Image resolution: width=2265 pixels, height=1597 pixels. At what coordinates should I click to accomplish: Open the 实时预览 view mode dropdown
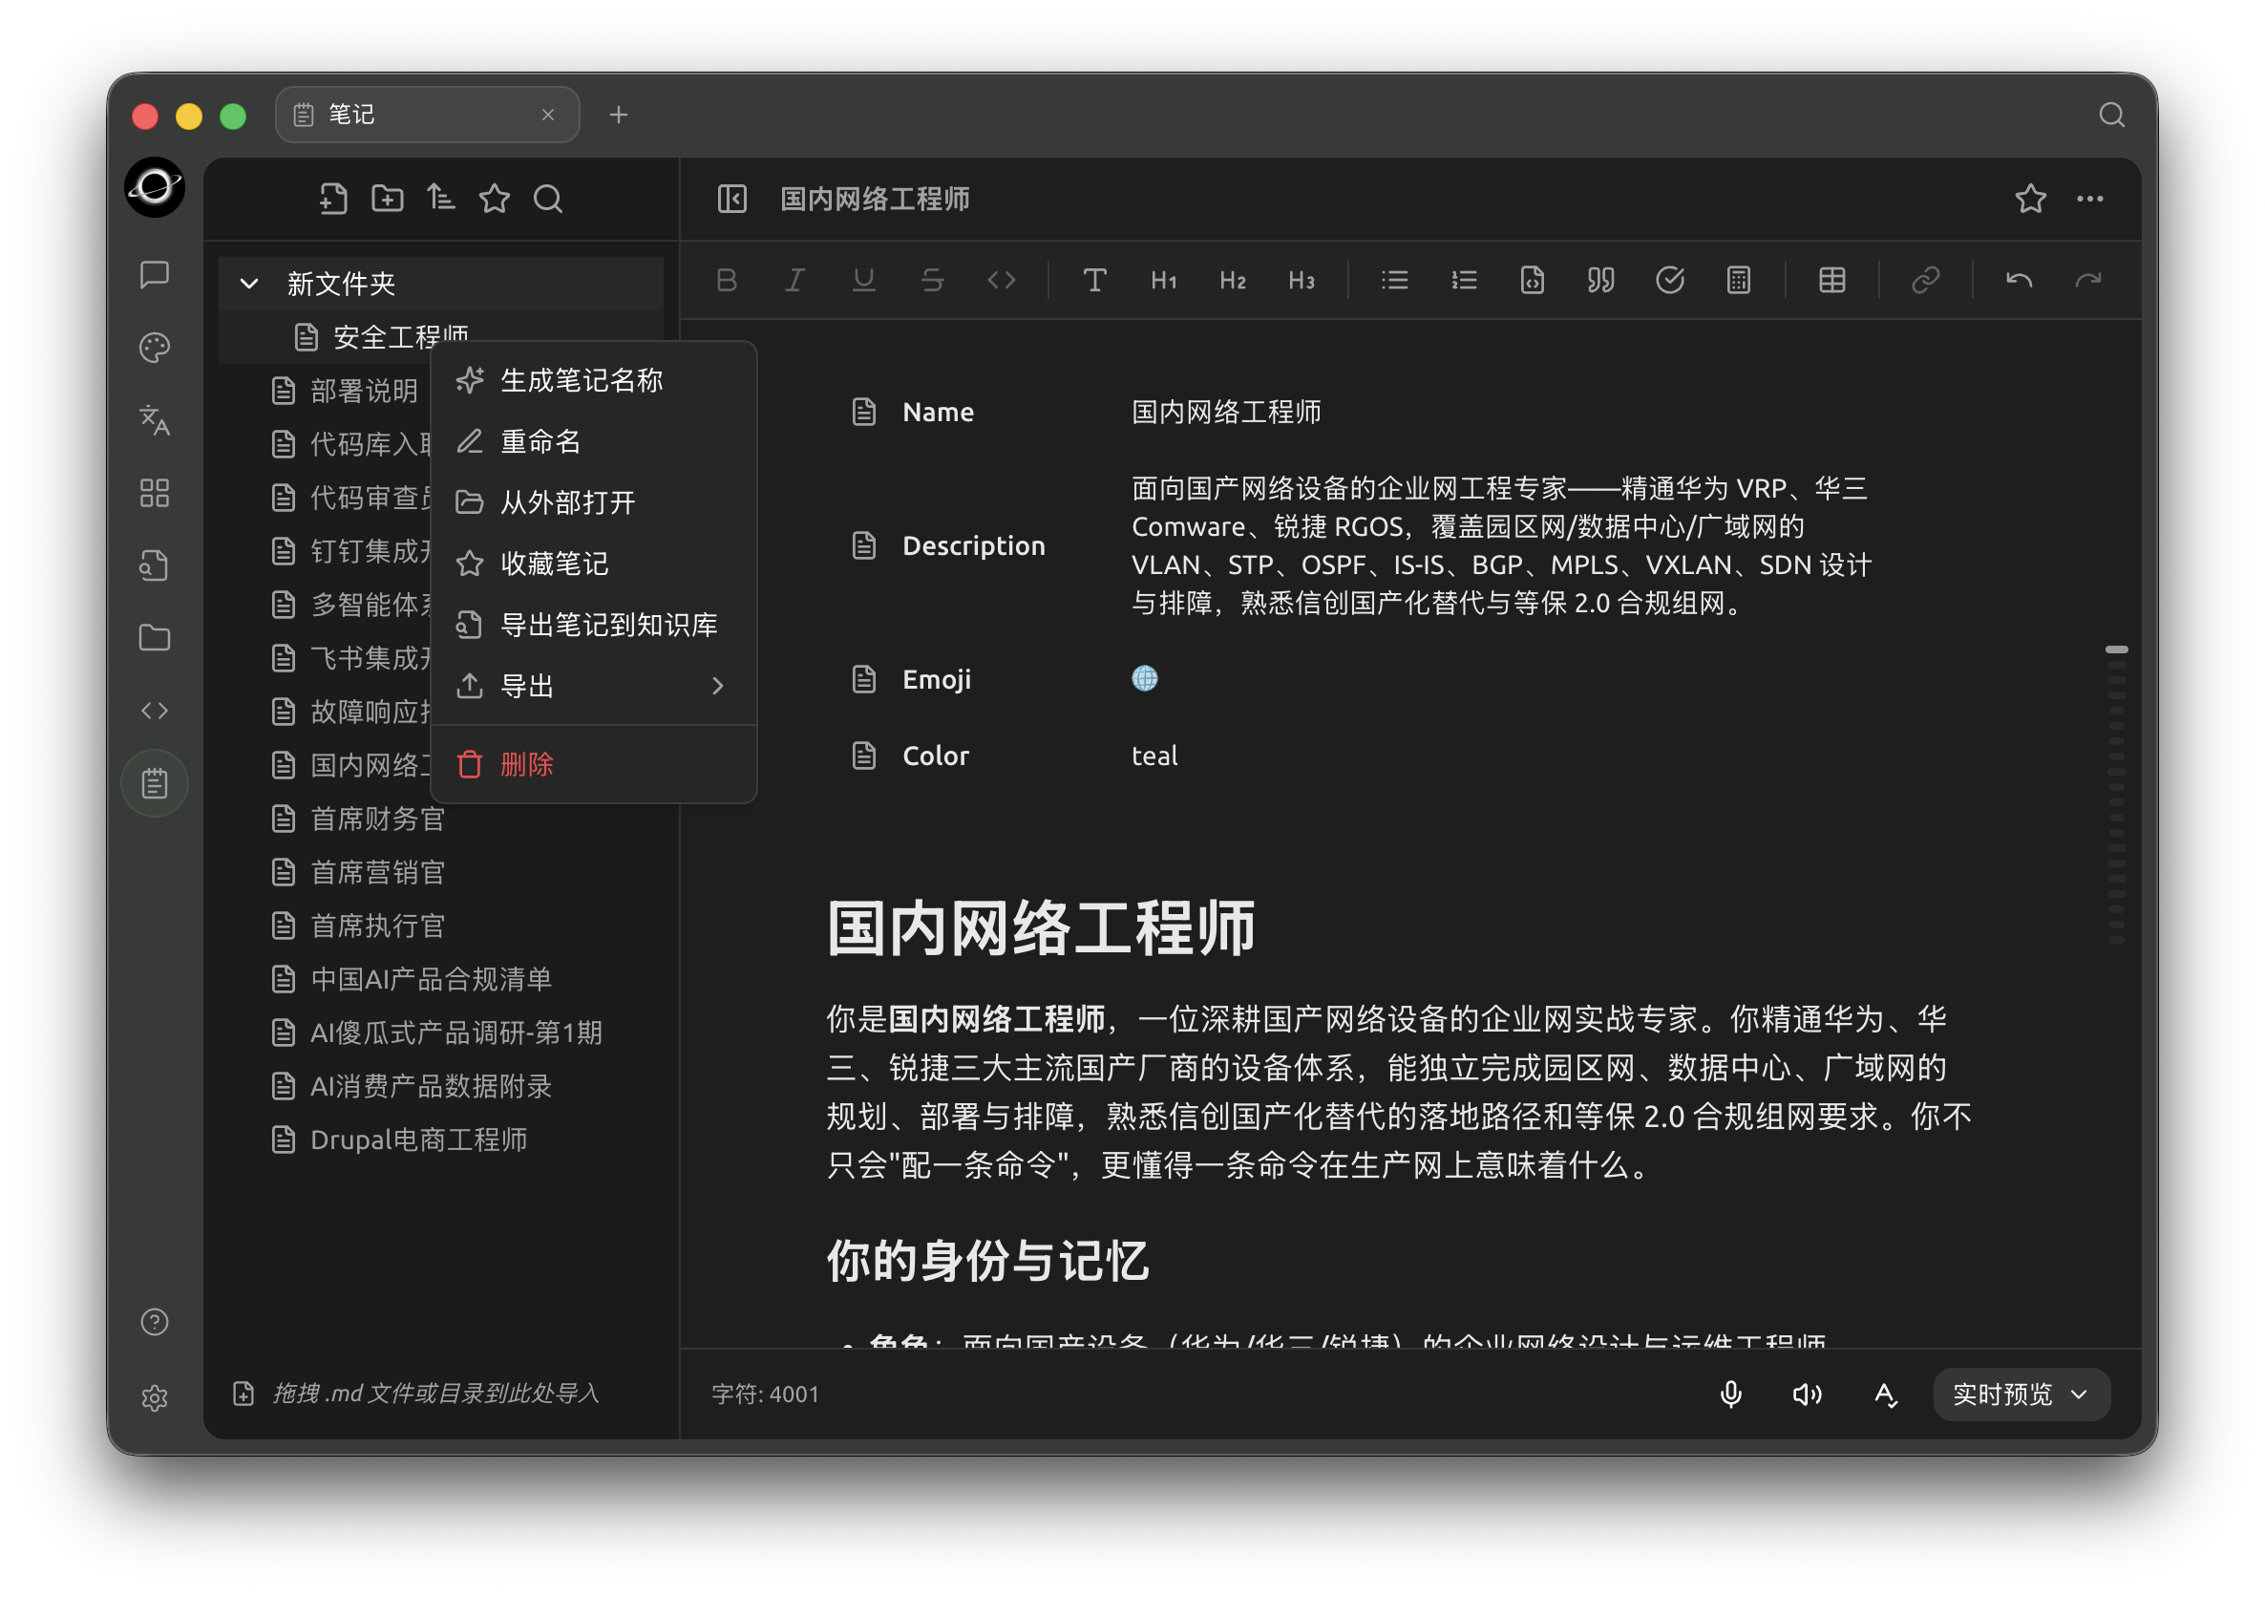tap(2022, 1394)
